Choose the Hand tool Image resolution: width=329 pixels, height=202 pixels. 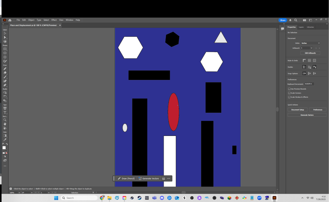(x=5, y=124)
